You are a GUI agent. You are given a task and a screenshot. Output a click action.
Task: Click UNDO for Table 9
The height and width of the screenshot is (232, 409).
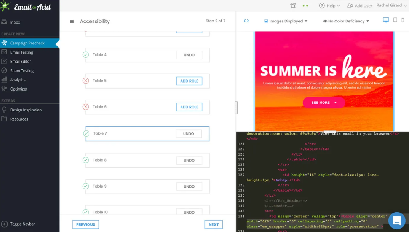(189, 186)
